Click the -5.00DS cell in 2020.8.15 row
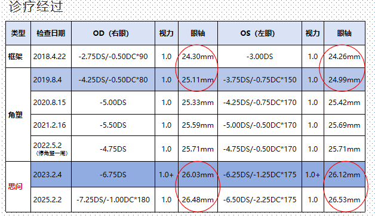This screenshot has height=216, width=375. pos(113,103)
